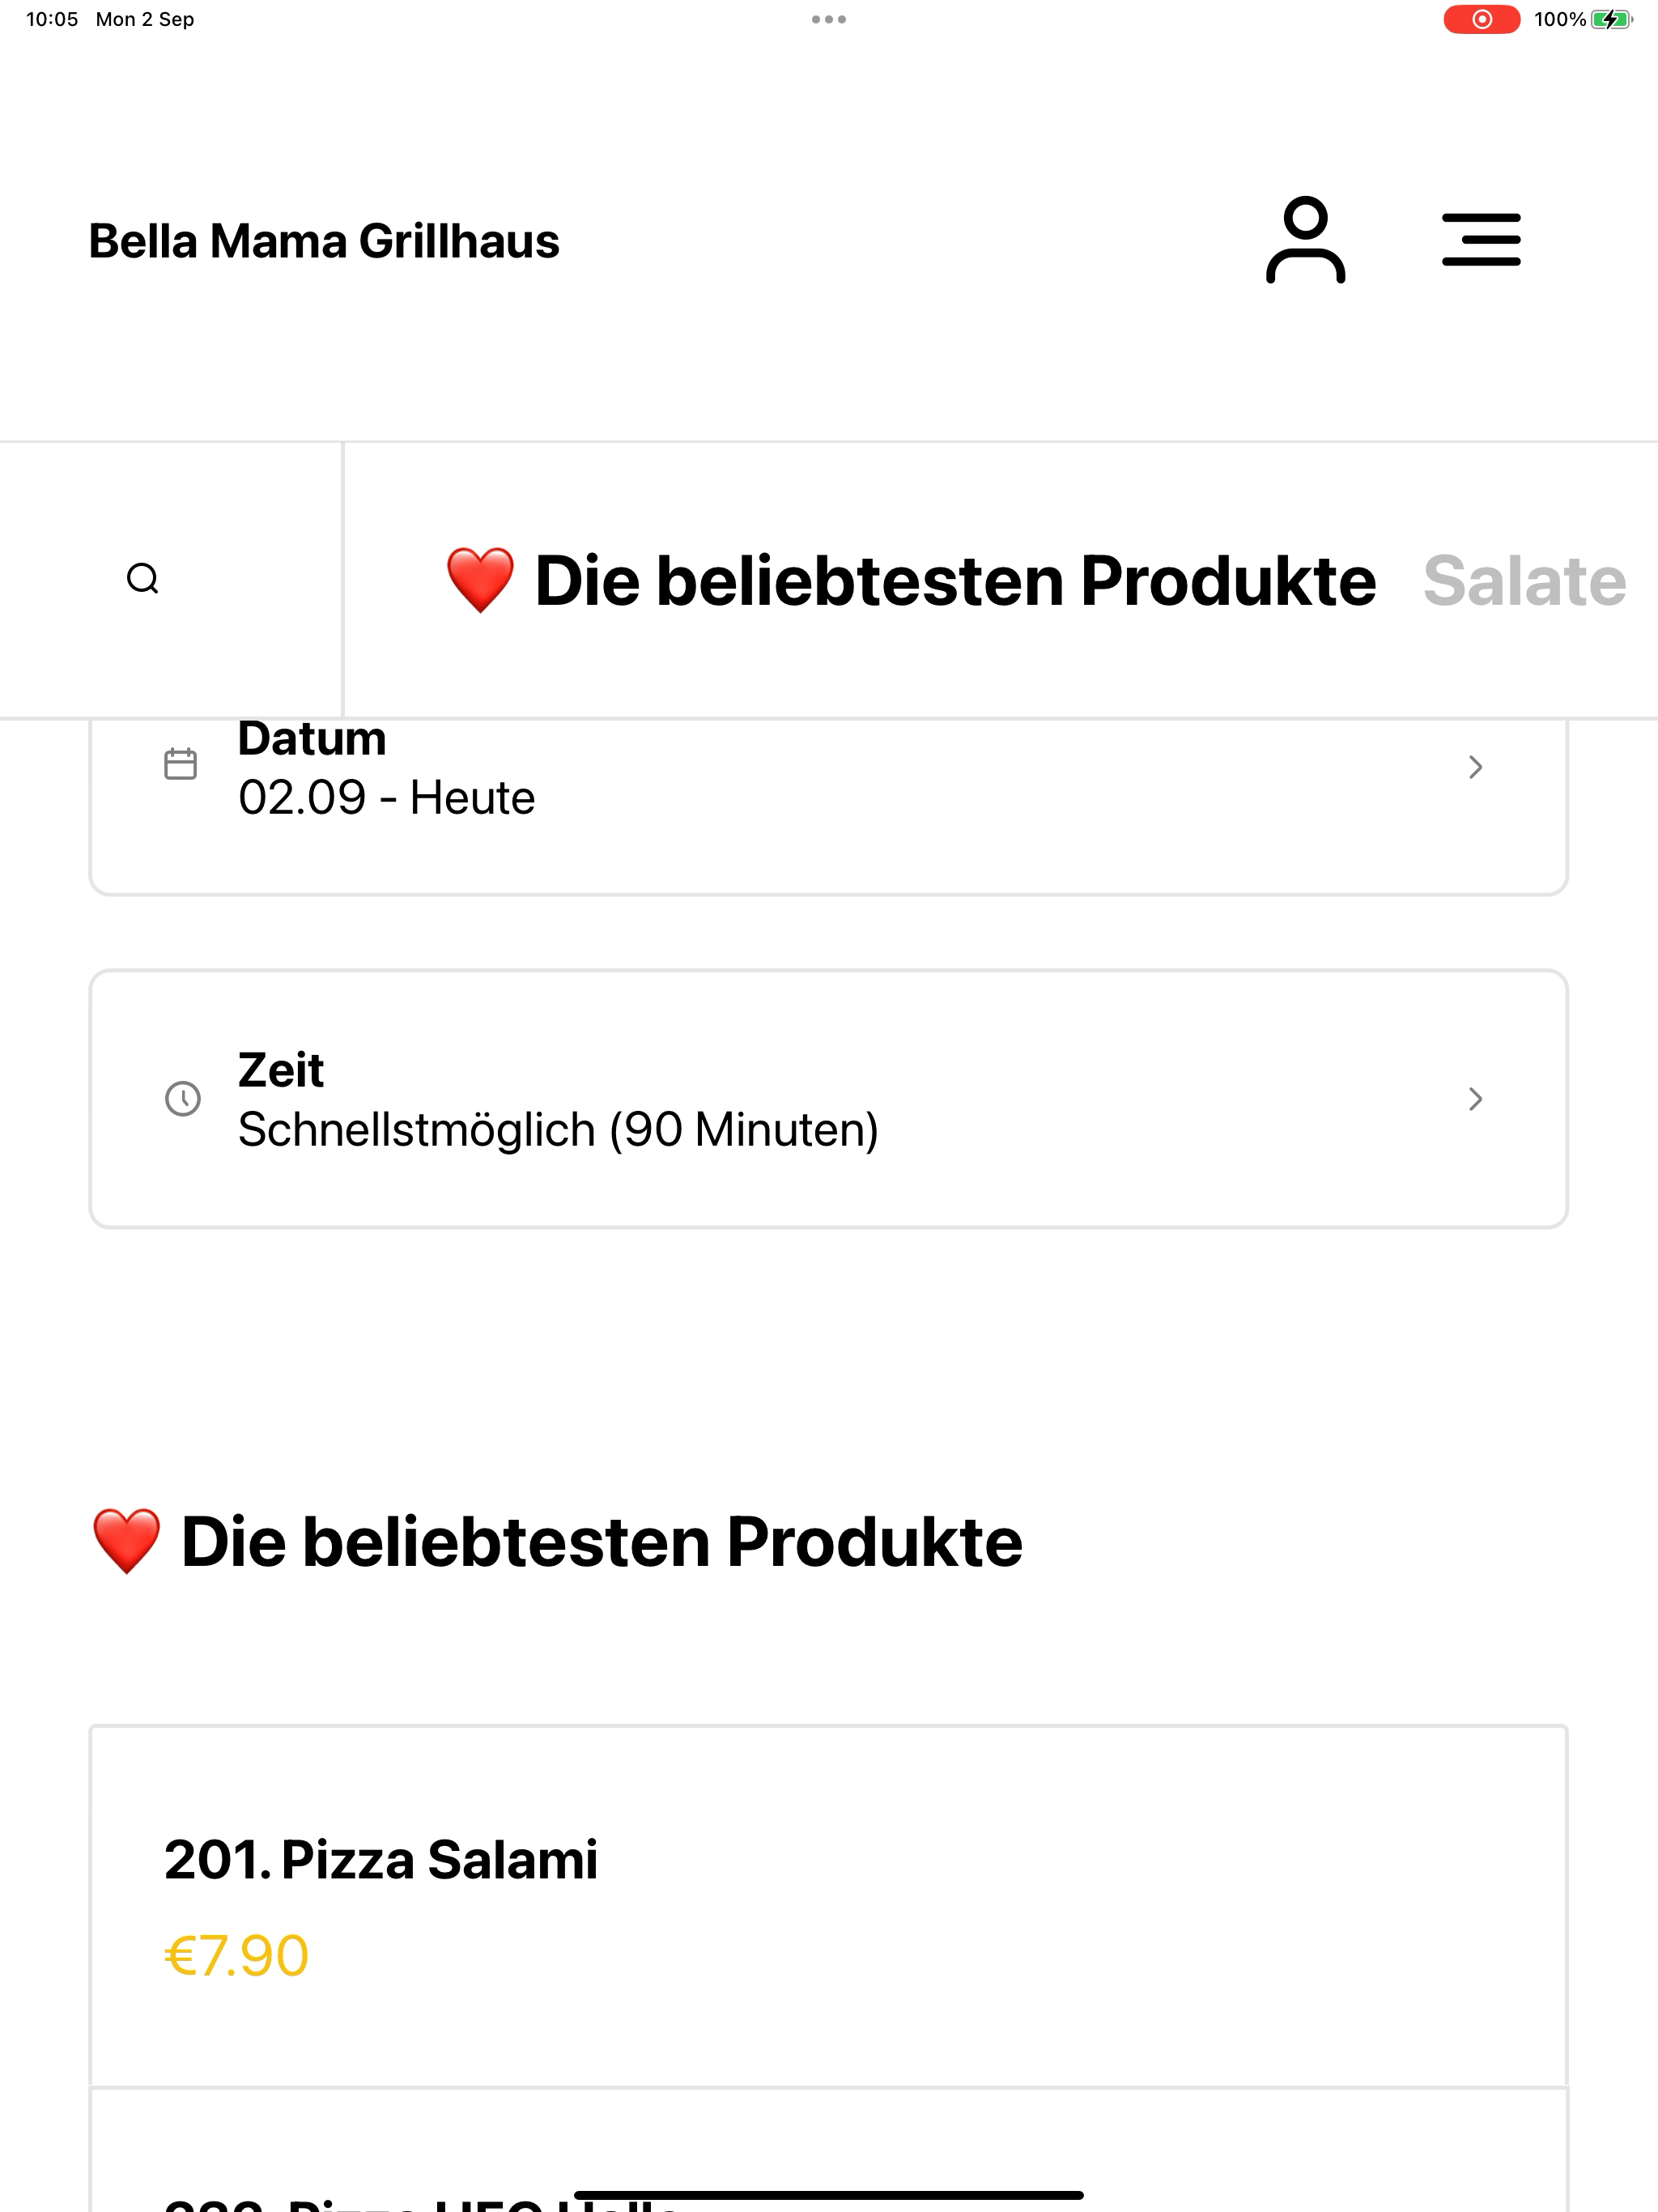Tap the red heart in the category bar
The width and height of the screenshot is (1658, 2212).
tap(480, 580)
